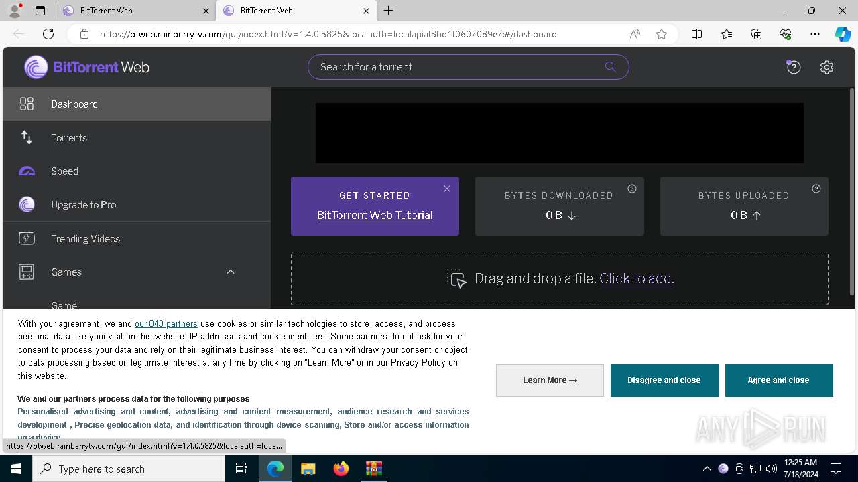Open the 'our 843 partners' link
Image resolution: width=858 pixels, height=482 pixels.
[x=166, y=323]
